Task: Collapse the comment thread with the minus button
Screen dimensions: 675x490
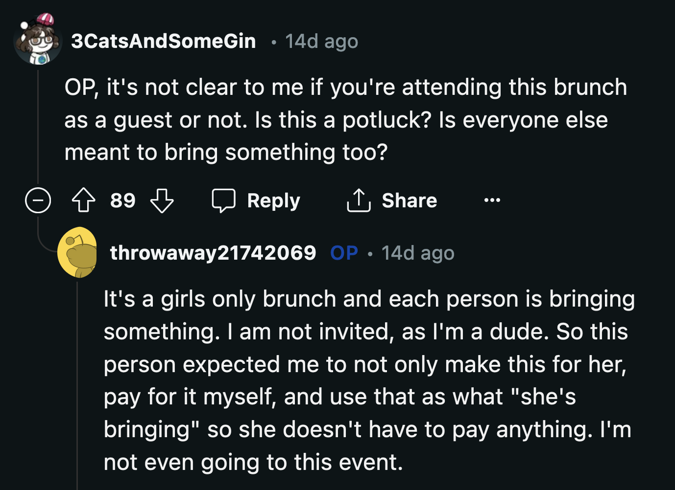Action: [x=38, y=200]
